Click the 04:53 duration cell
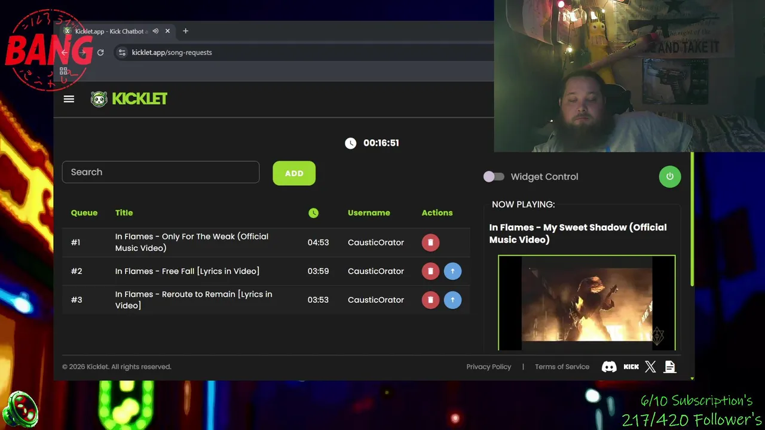 [x=318, y=242]
